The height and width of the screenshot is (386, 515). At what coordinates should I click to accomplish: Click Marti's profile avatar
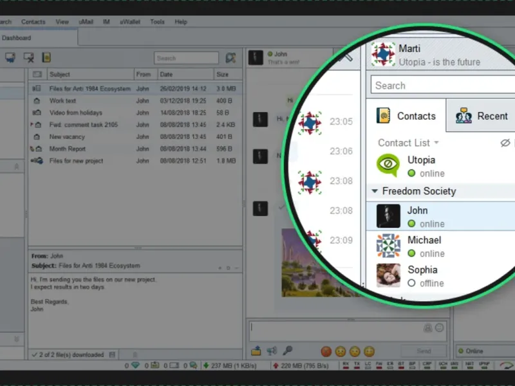click(x=383, y=54)
